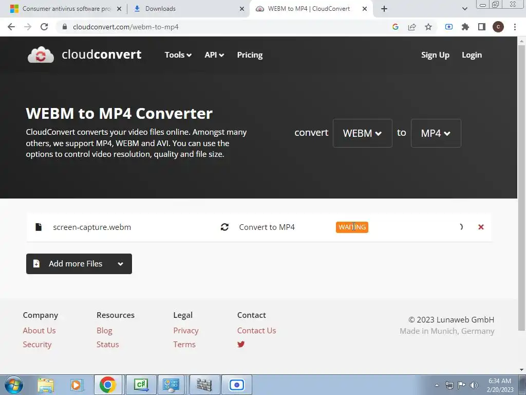Click the network tray icon

(449, 385)
